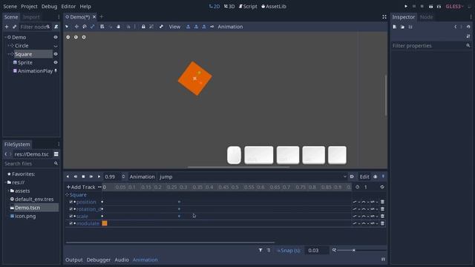
Task: Collapse the res:// folder
Action: (x=6, y=182)
